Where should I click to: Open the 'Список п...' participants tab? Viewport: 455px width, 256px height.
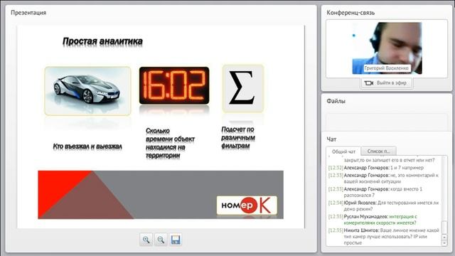point(378,151)
